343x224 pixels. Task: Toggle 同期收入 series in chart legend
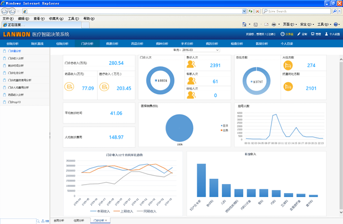click(x=146, y=211)
